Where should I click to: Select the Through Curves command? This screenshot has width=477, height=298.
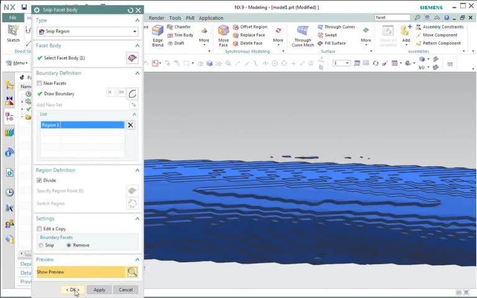pos(336,27)
